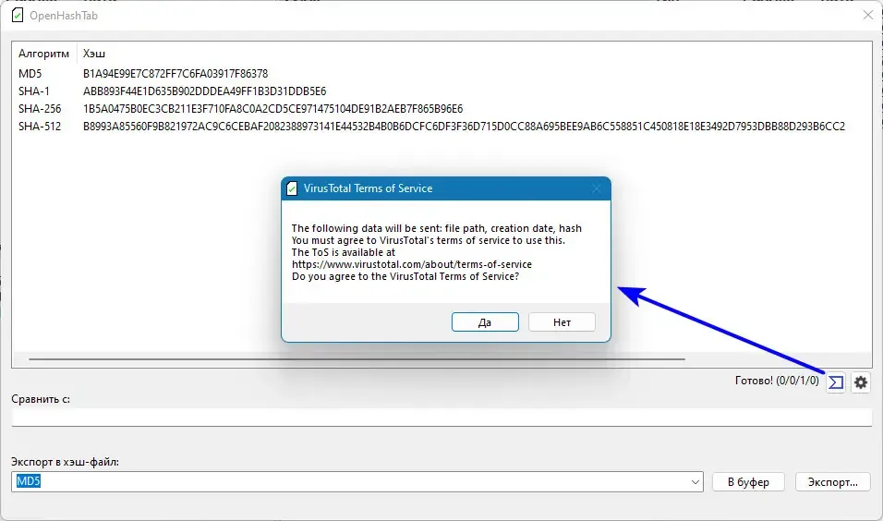Image resolution: width=883 pixels, height=521 pixels.
Task: Click the Алгоритм column header
Action: pyautogui.click(x=43, y=54)
